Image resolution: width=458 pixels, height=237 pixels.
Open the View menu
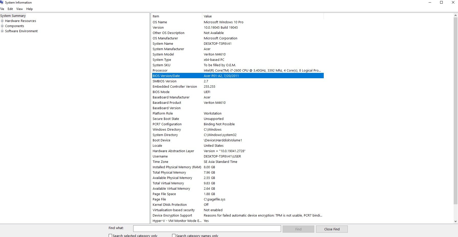coord(19,9)
